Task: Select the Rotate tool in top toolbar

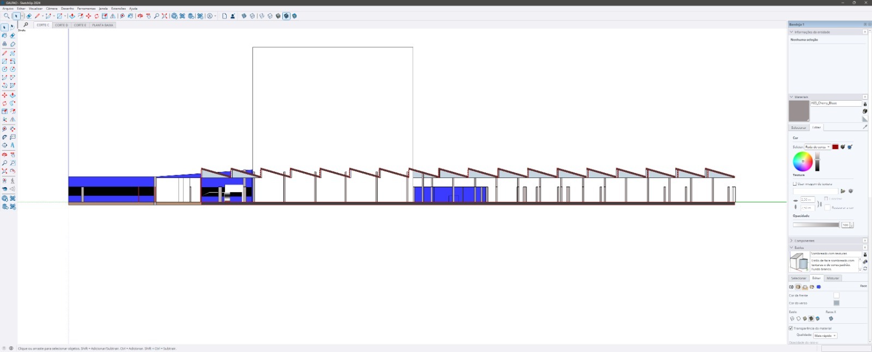Action: [96, 16]
